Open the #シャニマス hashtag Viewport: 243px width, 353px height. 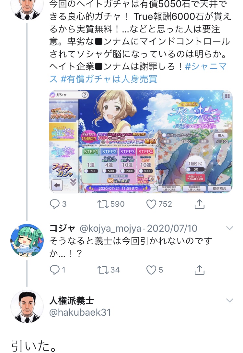[x=138, y=72]
